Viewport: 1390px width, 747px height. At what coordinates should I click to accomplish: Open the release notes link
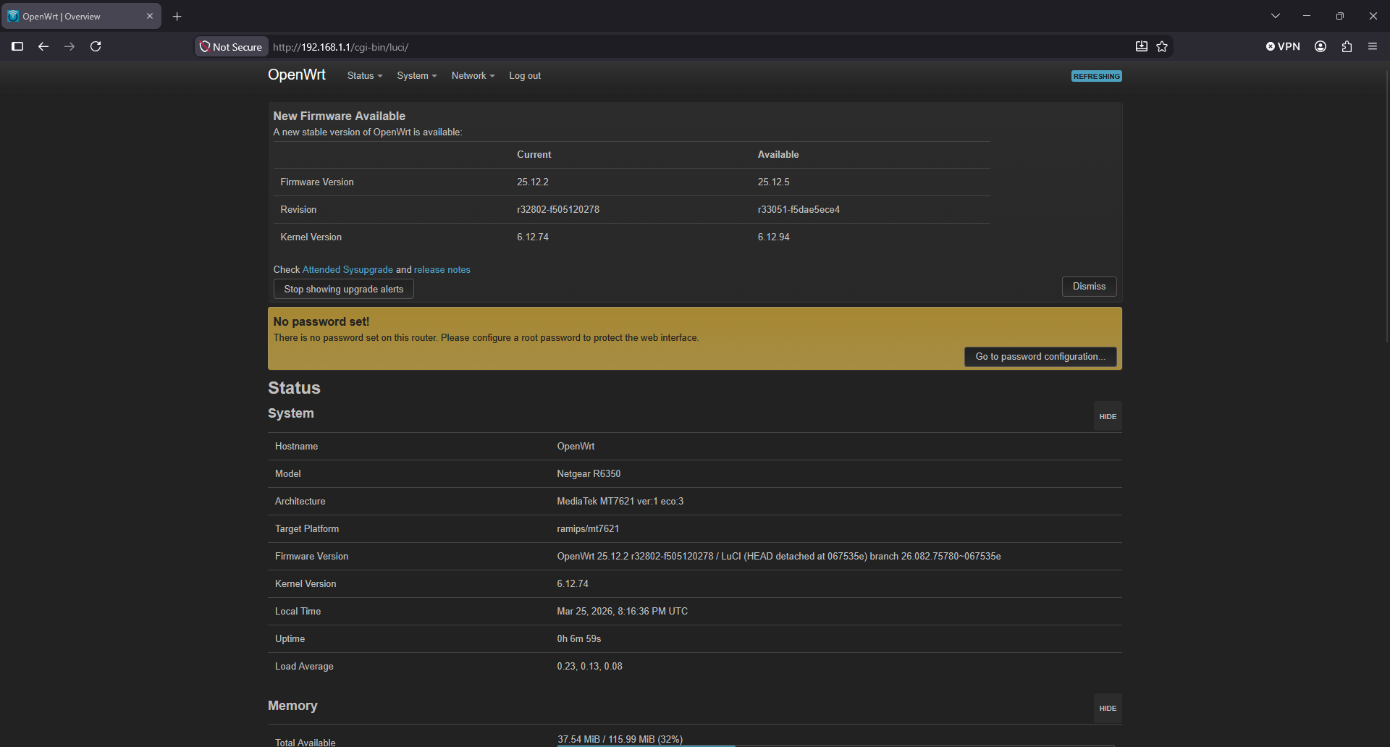tap(442, 270)
